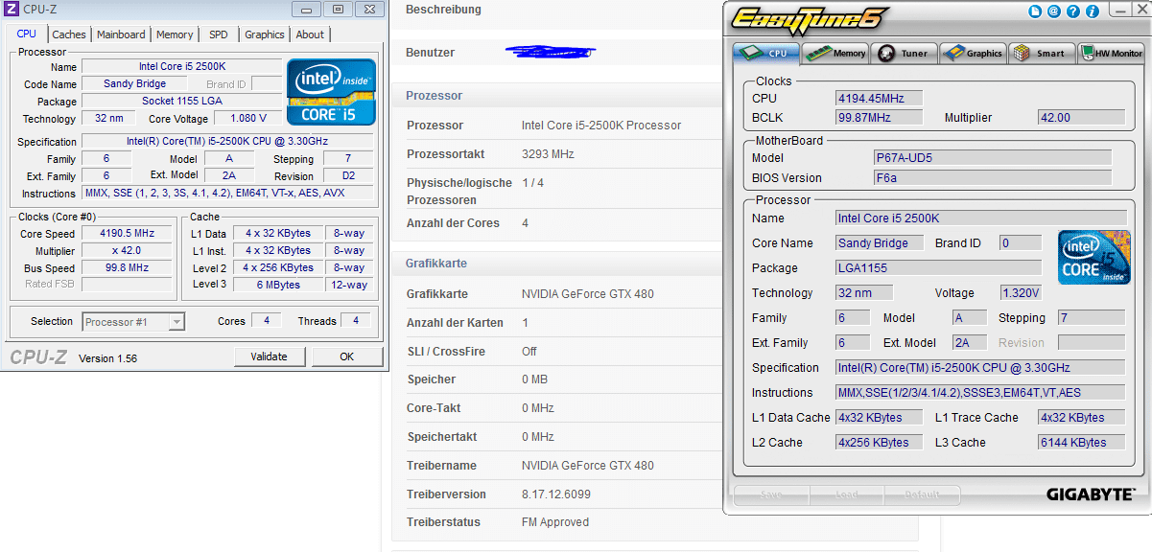Select the CPU tab in EasyTune6

point(766,53)
